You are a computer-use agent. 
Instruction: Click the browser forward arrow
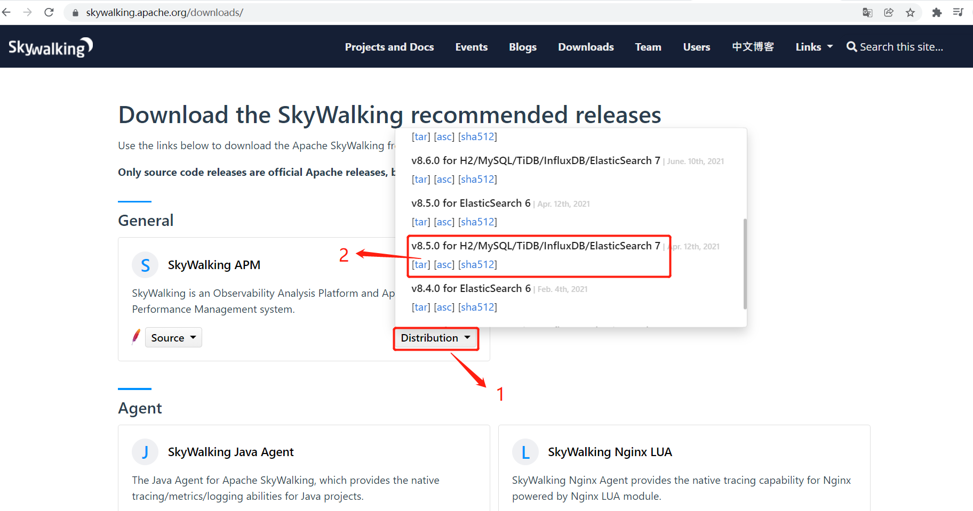pos(28,12)
